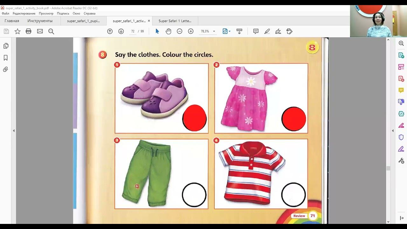
Task: Click the red circle beside the dress
Action: (x=294, y=119)
